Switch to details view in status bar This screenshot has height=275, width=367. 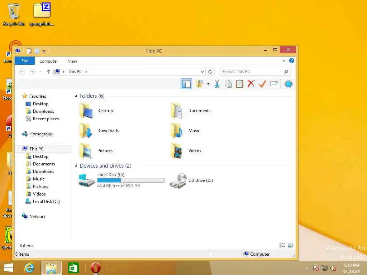click(x=282, y=245)
